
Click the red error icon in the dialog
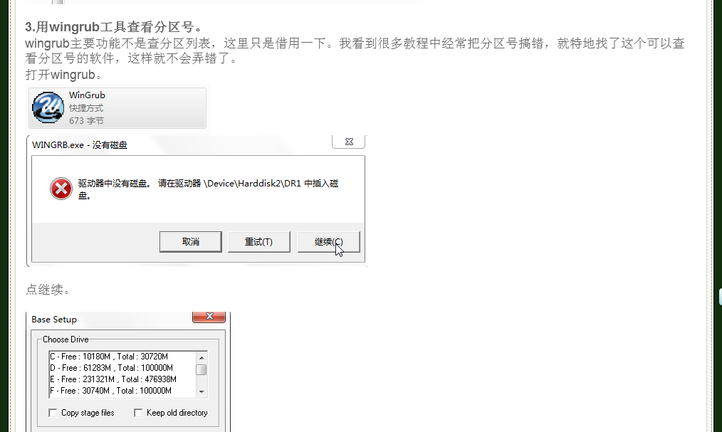[61, 189]
